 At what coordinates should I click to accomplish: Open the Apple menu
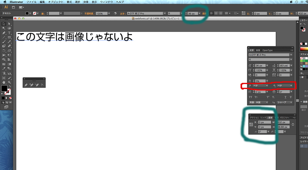(x=5, y=2)
